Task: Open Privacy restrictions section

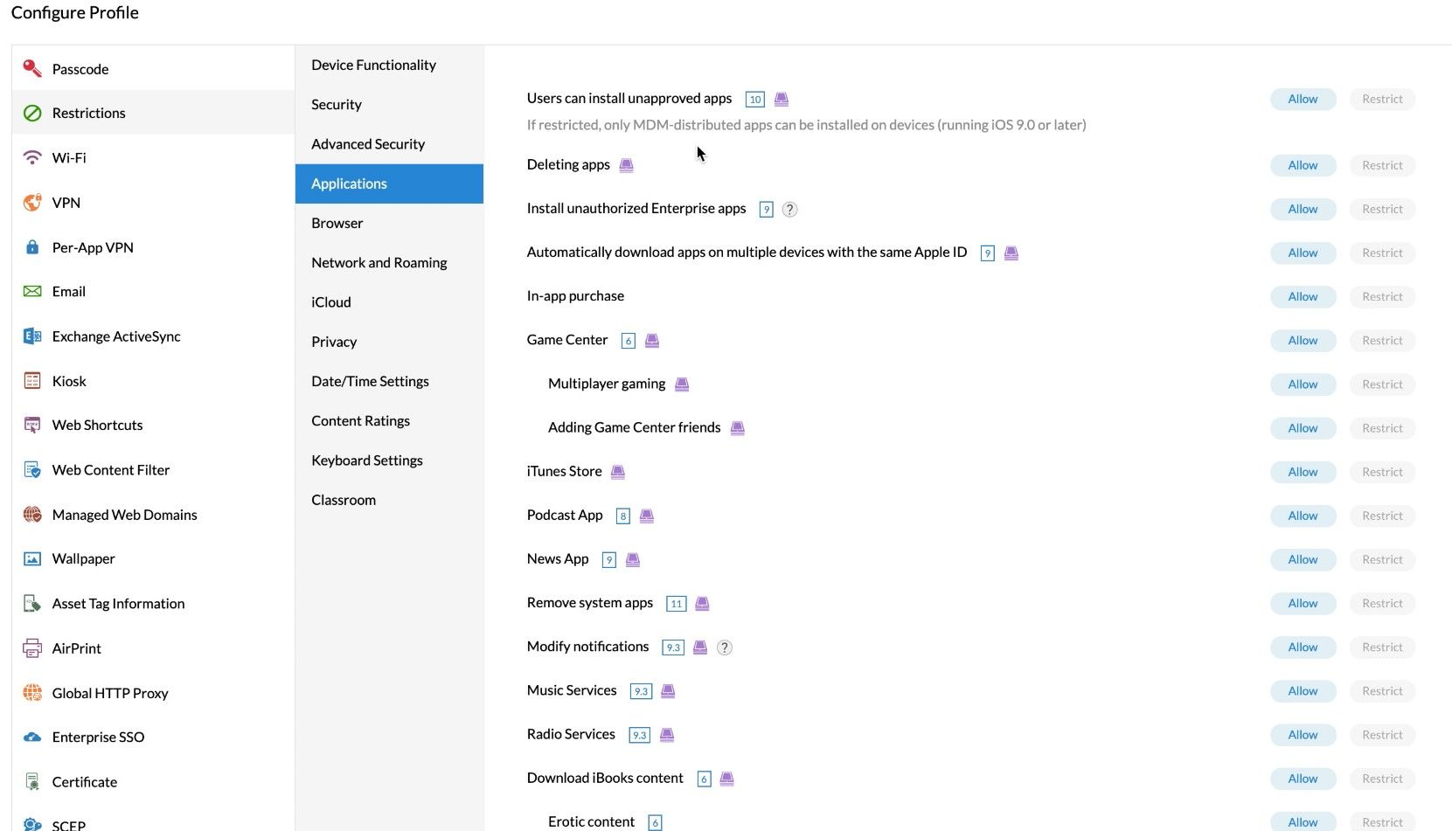Action: tap(390, 342)
